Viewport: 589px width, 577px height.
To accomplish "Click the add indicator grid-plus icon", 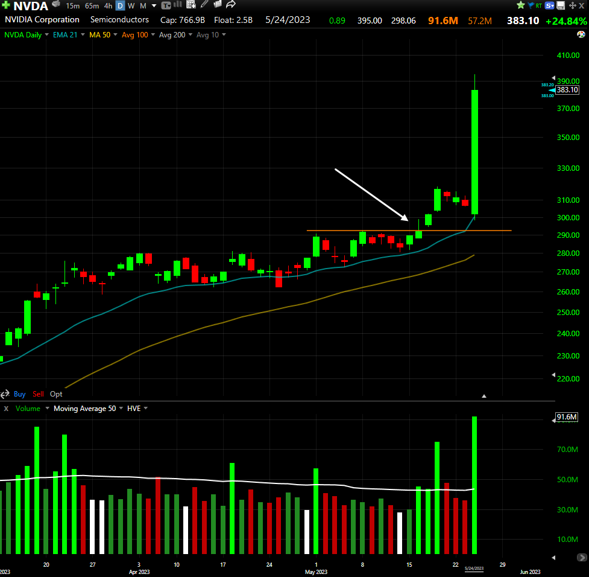I will click(191, 4).
